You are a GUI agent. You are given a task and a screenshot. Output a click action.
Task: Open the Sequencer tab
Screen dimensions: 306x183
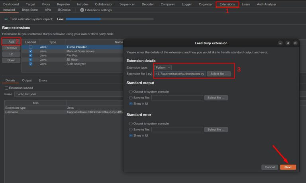tap(127, 4)
